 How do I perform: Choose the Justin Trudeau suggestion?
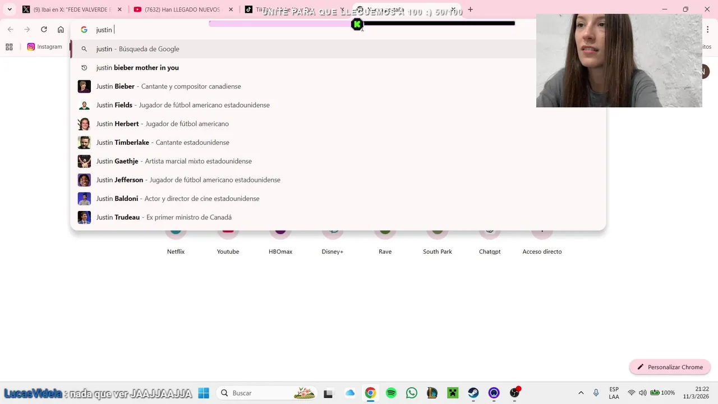(x=338, y=217)
